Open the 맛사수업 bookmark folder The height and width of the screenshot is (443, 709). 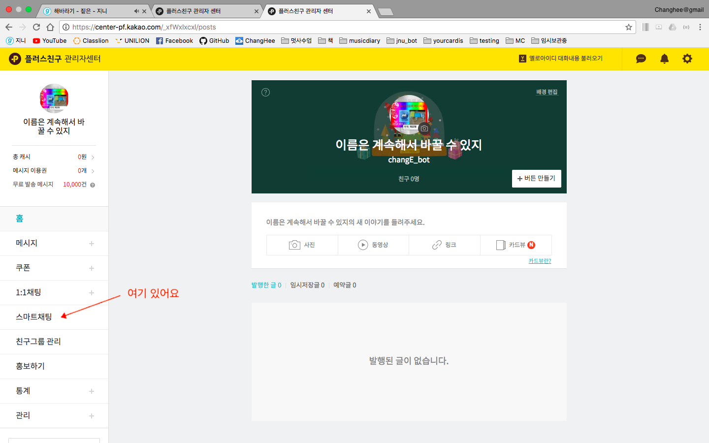click(296, 41)
